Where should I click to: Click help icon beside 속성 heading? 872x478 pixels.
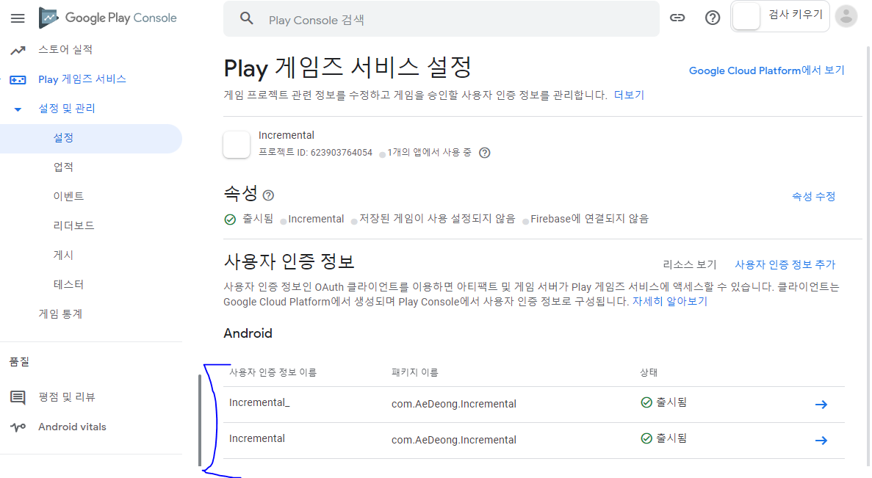pos(269,195)
